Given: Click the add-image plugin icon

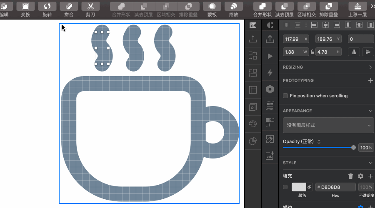Looking at the screenshot, I should (270, 156).
